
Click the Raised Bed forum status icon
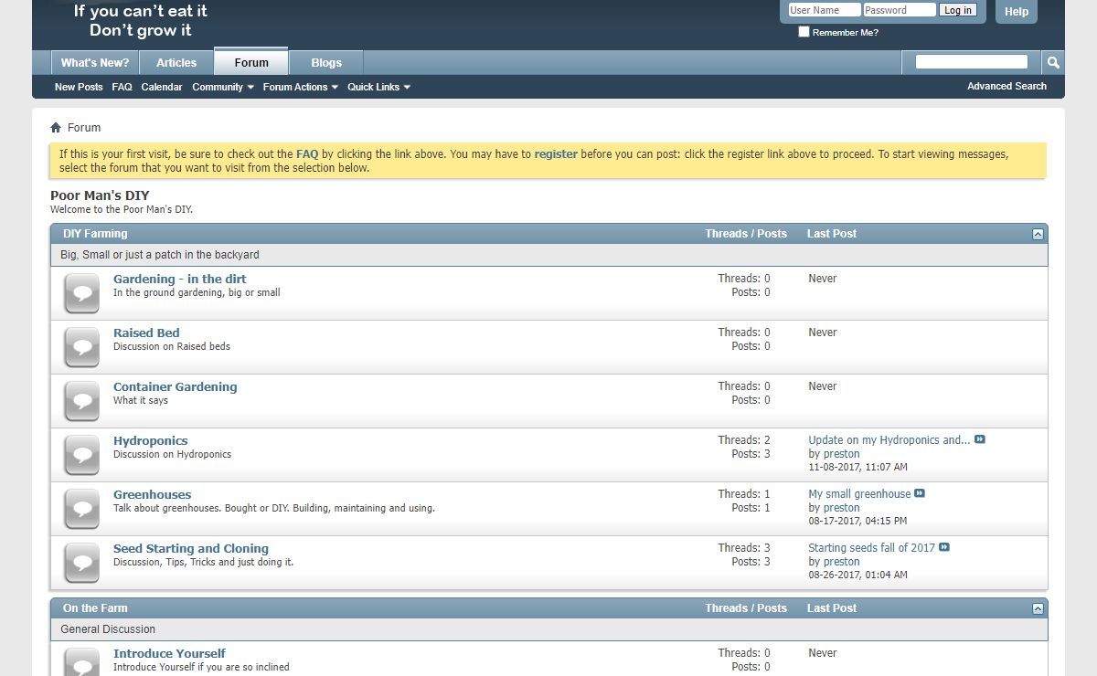click(82, 347)
